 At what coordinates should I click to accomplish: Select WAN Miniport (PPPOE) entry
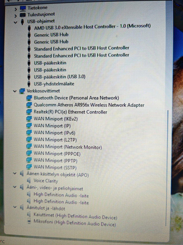tap(57, 154)
